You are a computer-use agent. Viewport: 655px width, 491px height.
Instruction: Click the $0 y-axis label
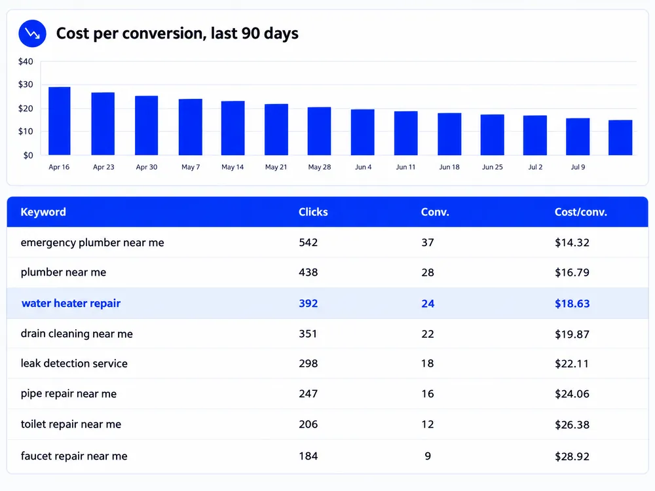[x=28, y=155]
